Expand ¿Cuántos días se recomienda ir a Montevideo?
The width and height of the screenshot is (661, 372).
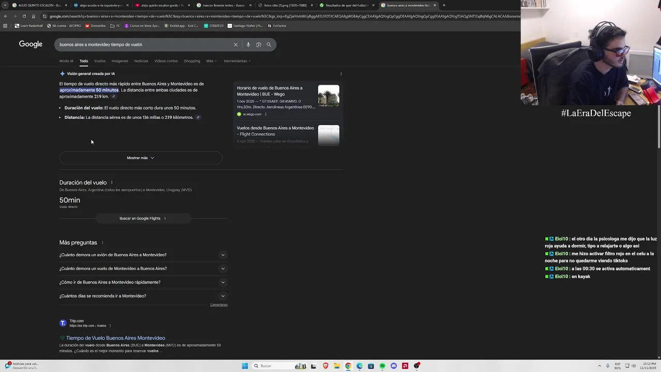coord(143,296)
